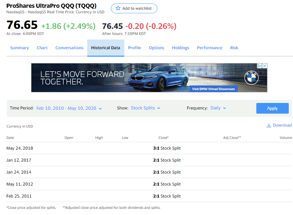Click the BMW logo in the banner
Screen dimensions: 293x215
coord(251,78)
